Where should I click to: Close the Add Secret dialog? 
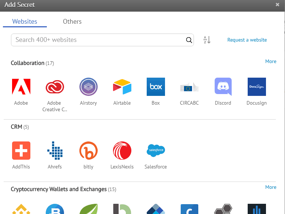pos(277,4)
